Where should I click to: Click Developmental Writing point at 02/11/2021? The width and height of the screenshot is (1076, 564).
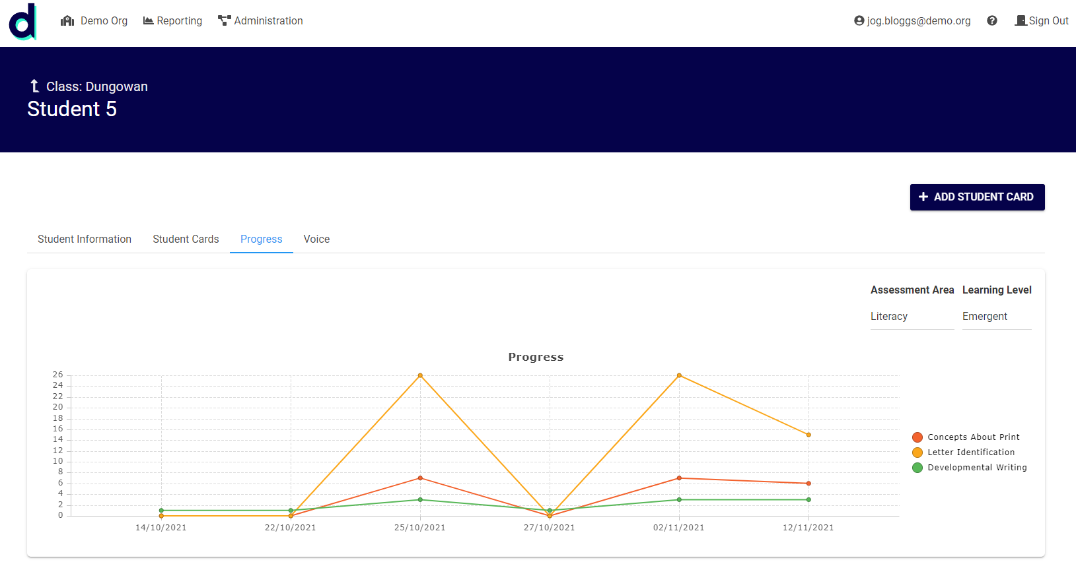(x=679, y=499)
